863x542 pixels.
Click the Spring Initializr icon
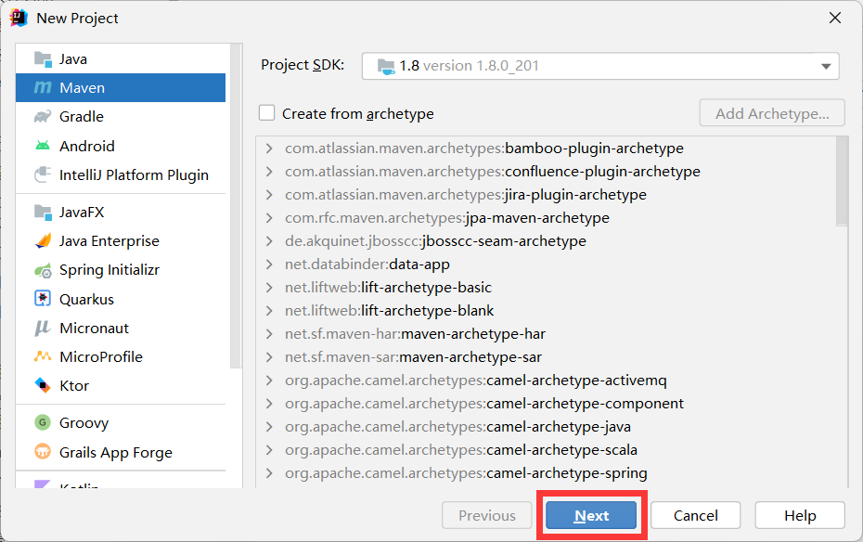pyautogui.click(x=43, y=270)
